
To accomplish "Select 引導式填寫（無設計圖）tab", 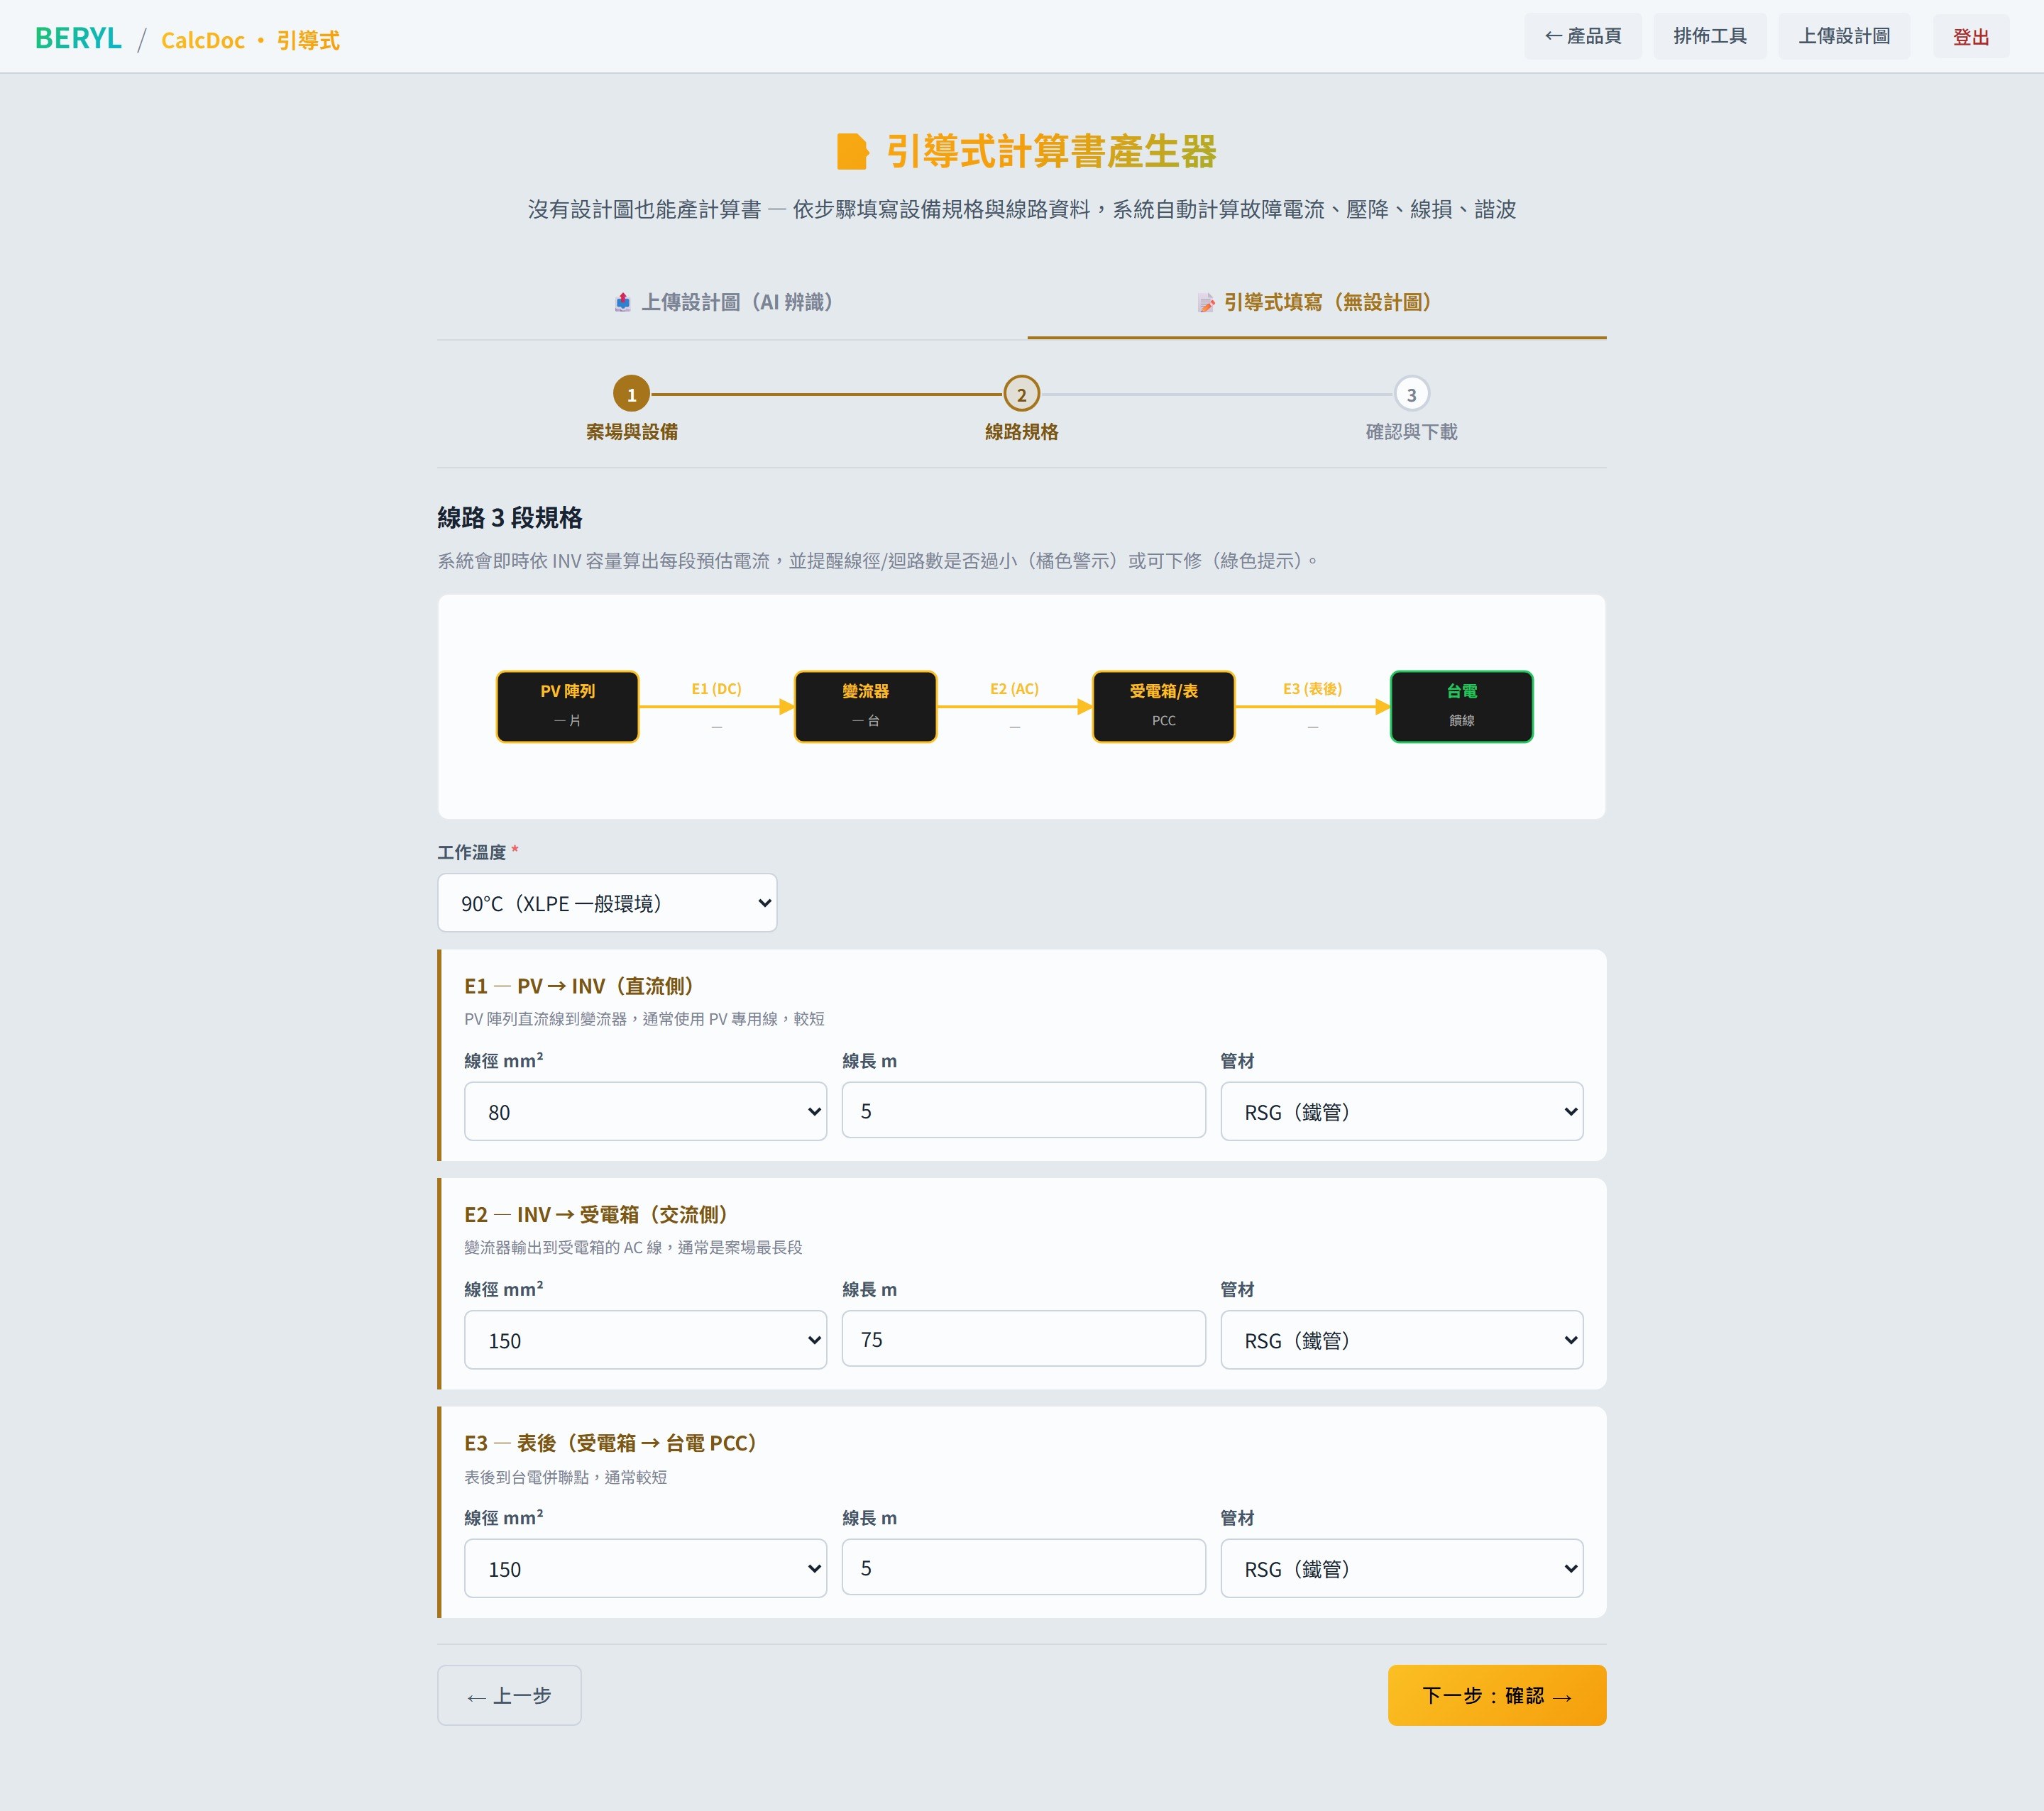I will (1316, 302).
